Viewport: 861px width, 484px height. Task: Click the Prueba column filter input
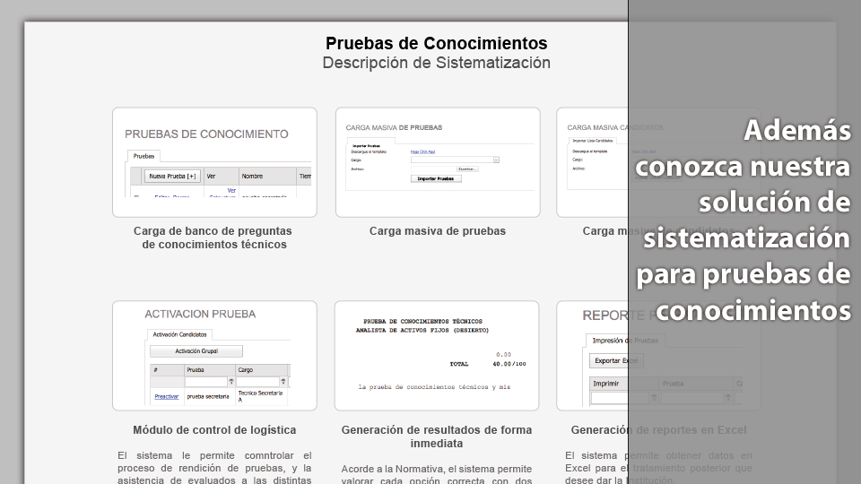(206, 382)
